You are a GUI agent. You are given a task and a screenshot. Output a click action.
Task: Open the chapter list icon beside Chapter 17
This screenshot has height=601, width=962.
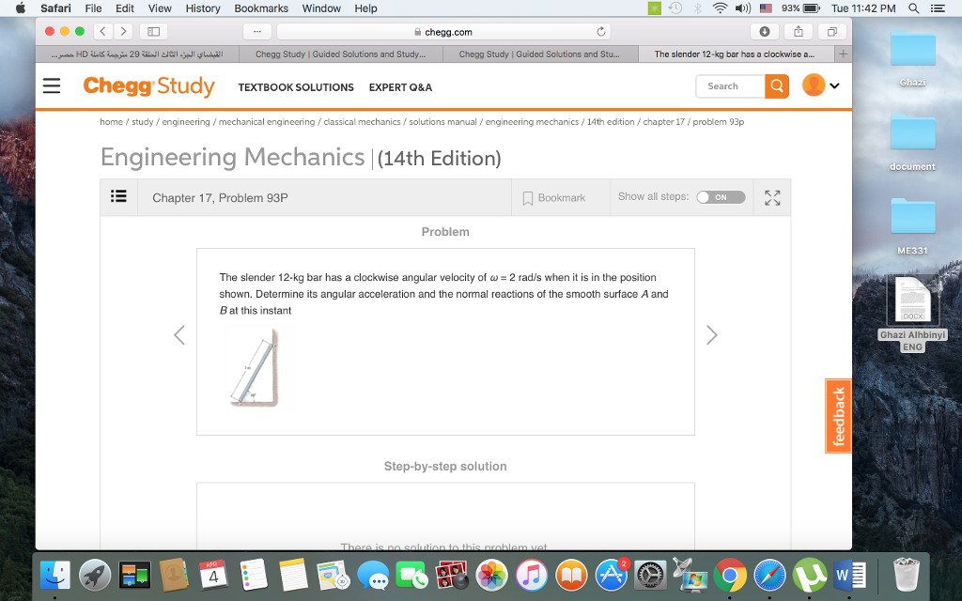[118, 196]
